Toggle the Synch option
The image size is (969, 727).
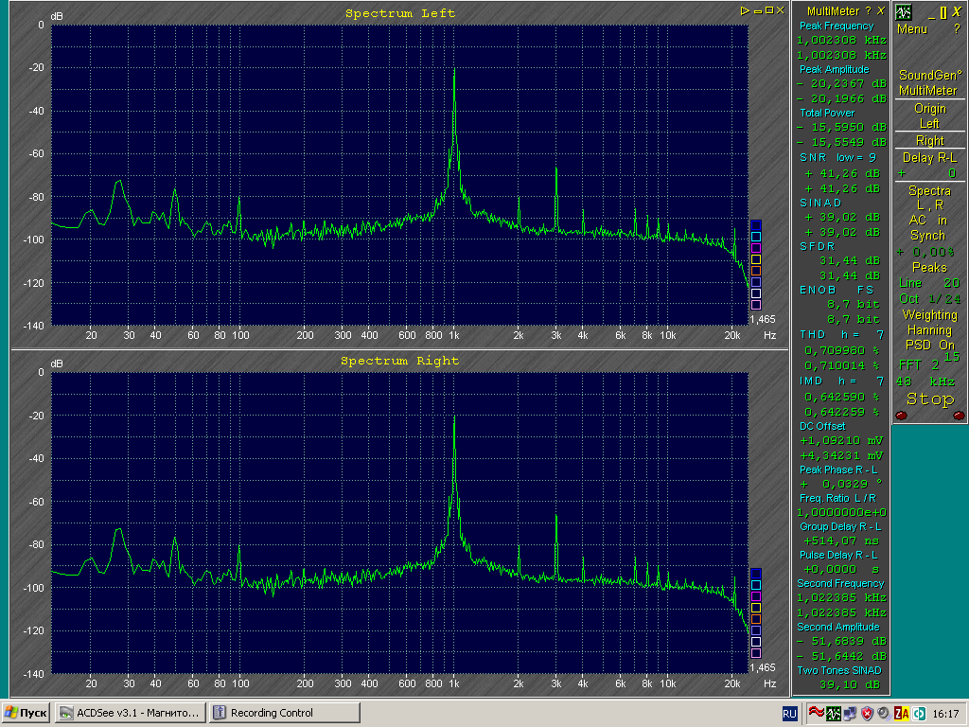[x=928, y=236]
